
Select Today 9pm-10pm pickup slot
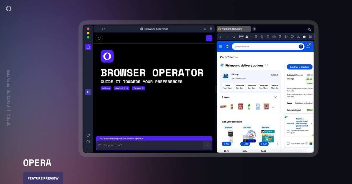pyautogui.click(x=228, y=86)
